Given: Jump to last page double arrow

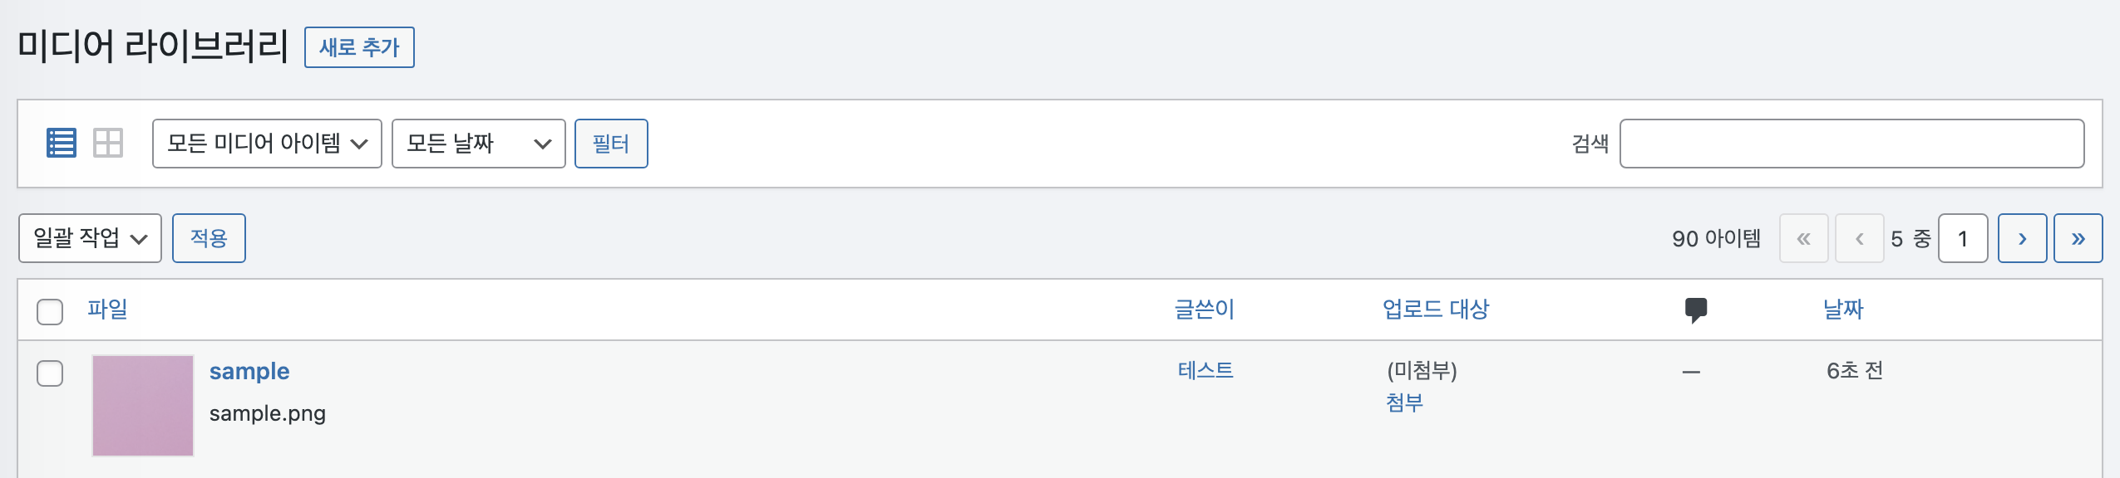Looking at the screenshot, I should tap(2078, 238).
